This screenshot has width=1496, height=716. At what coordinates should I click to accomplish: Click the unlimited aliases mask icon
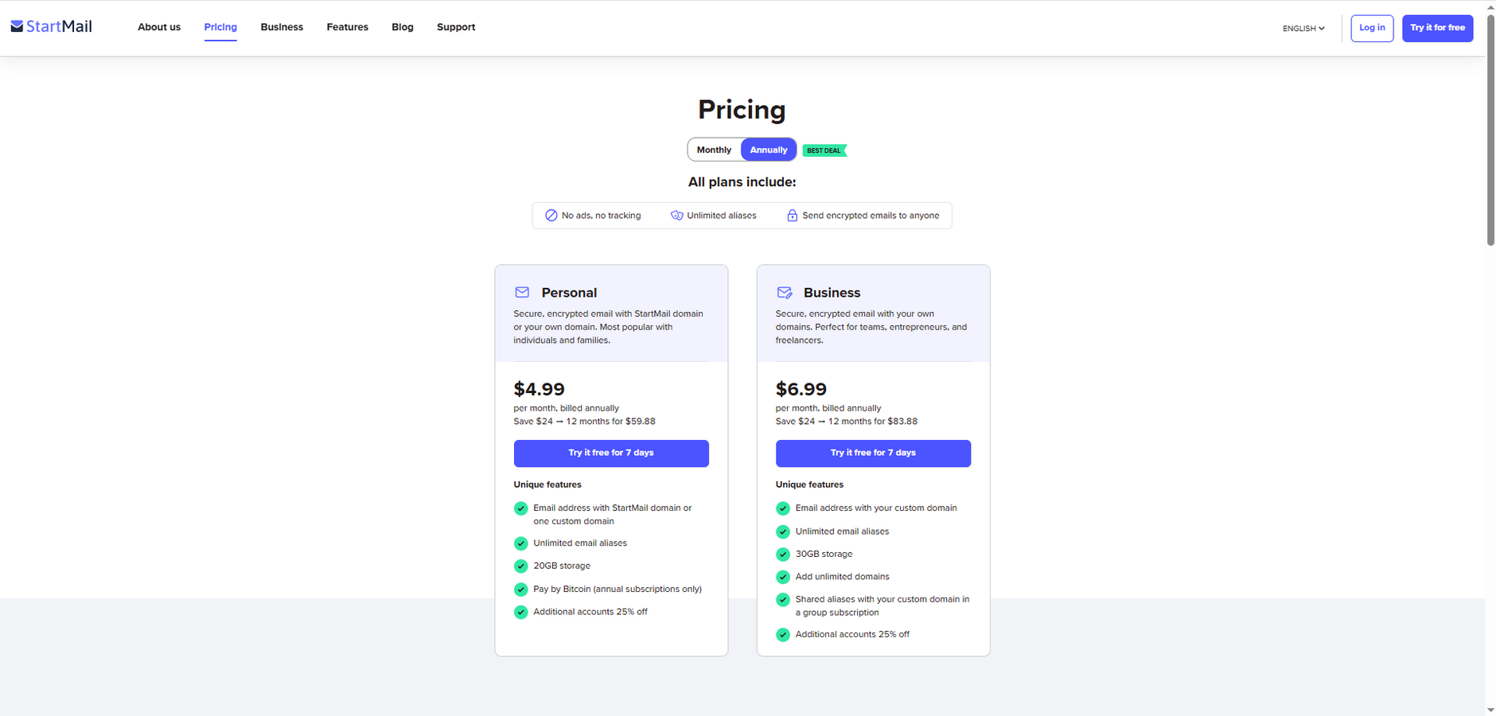676,216
